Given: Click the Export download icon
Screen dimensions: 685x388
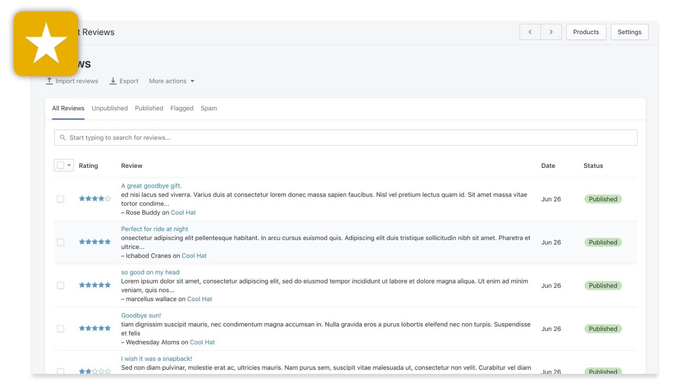Looking at the screenshot, I should pyautogui.click(x=113, y=81).
